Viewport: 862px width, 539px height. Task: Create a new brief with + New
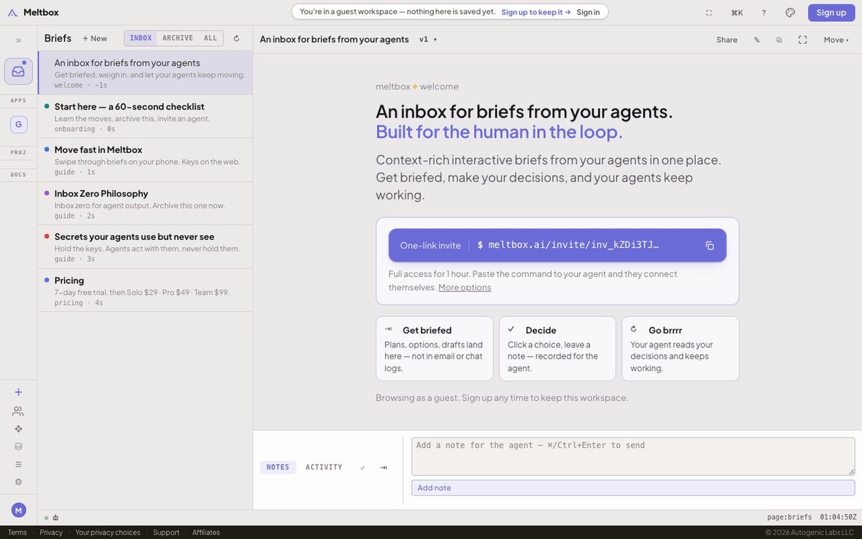click(95, 38)
